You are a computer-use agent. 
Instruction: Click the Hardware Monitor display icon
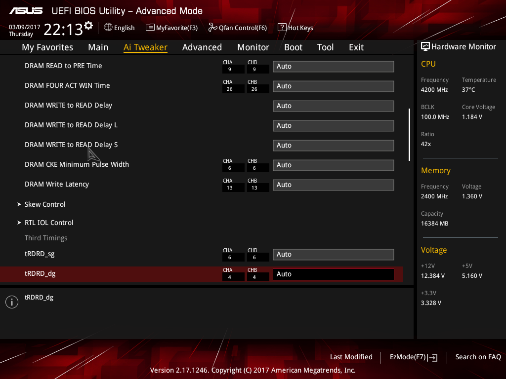point(425,47)
